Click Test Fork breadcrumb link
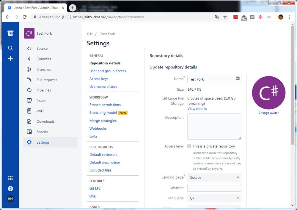Viewport: 297px width, 210px height. coord(107,34)
